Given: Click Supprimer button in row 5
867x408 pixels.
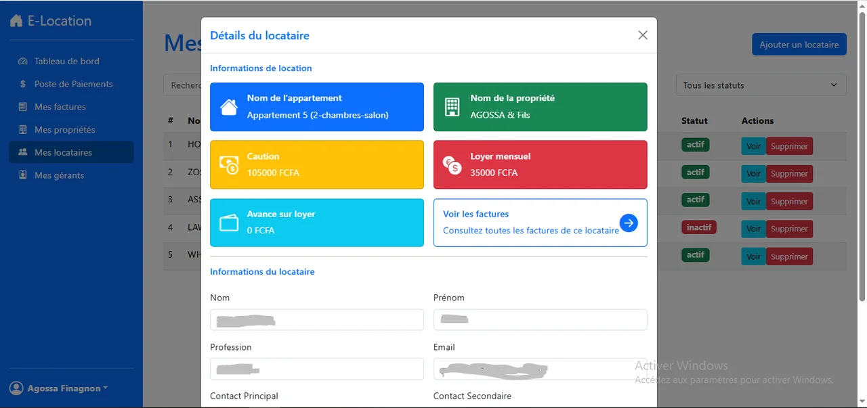Looking at the screenshot, I should (789, 256).
